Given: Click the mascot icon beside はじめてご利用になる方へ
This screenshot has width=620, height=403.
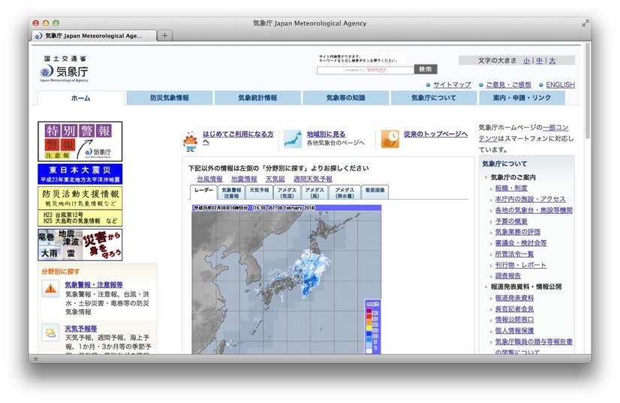Looking at the screenshot, I should click(190, 141).
